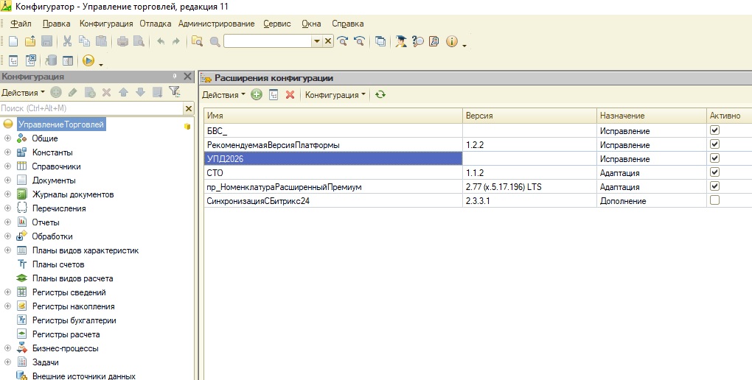Open the Конфигурация dropdown in extensions toolbar
The width and height of the screenshot is (752, 380).
335,95
